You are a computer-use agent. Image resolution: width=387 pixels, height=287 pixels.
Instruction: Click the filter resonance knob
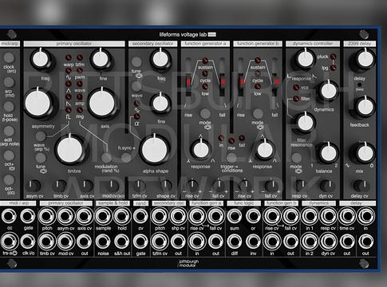(305, 123)
